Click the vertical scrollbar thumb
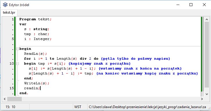 207,55
